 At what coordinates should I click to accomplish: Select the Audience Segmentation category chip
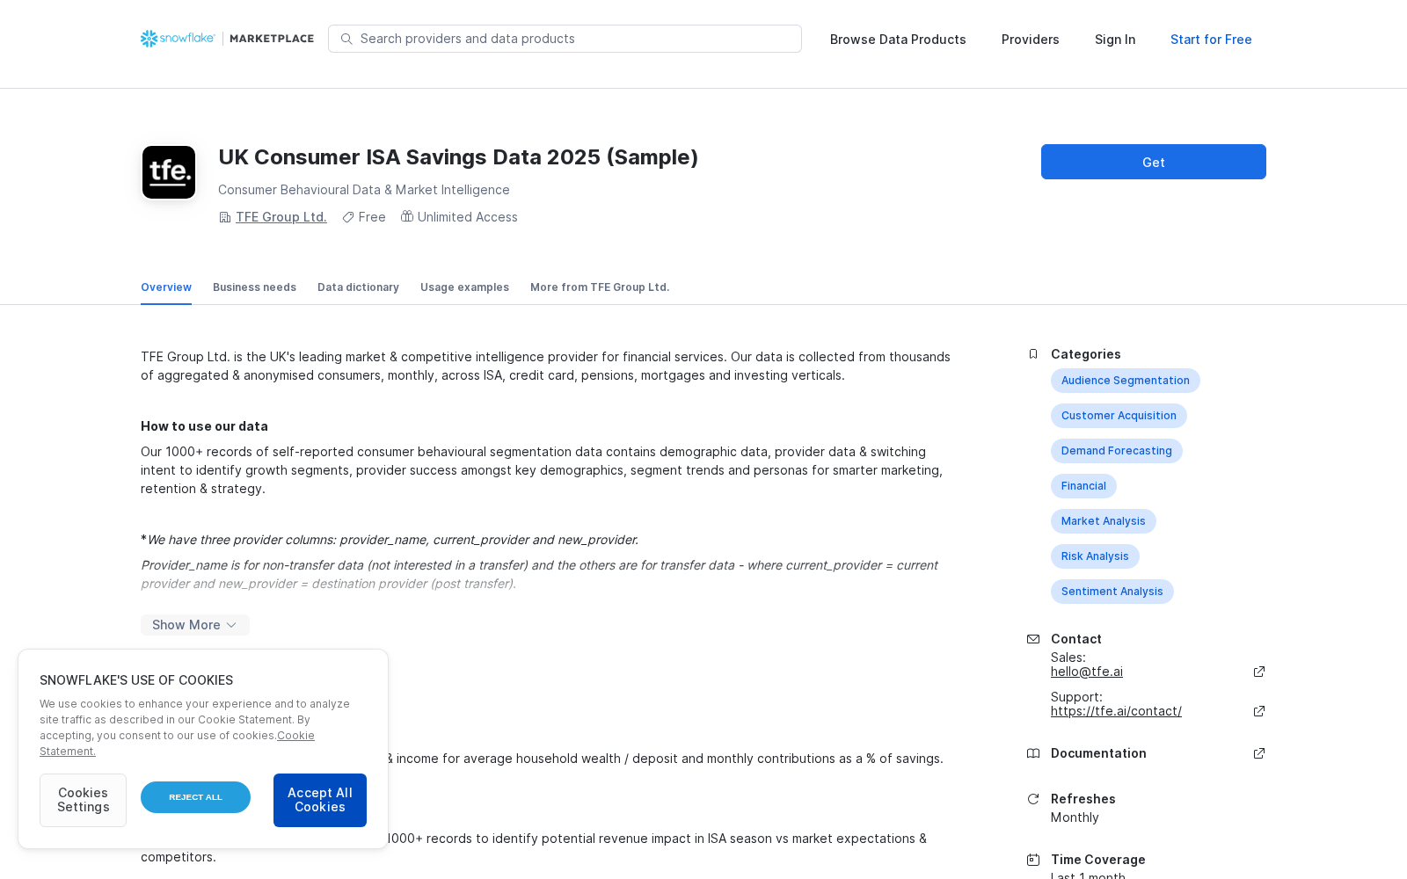(x=1125, y=381)
